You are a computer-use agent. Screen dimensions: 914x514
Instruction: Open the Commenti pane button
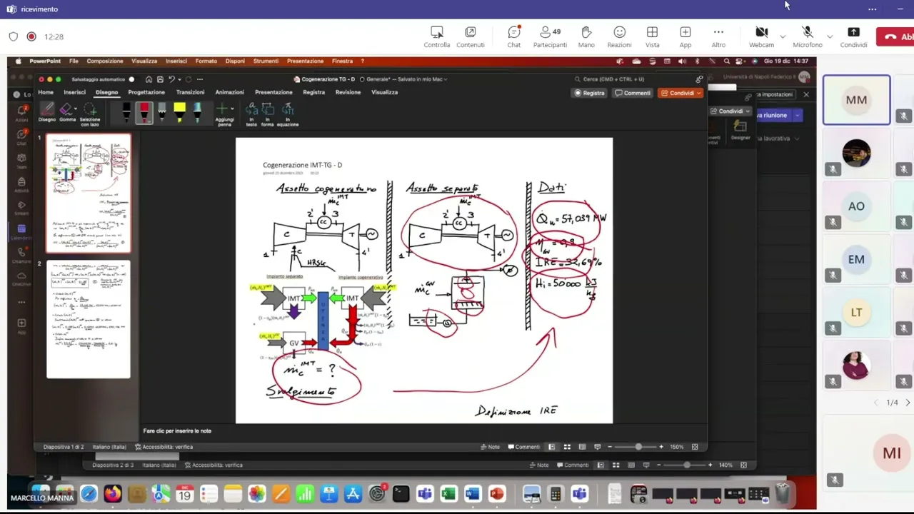pyautogui.click(x=633, y=93)
